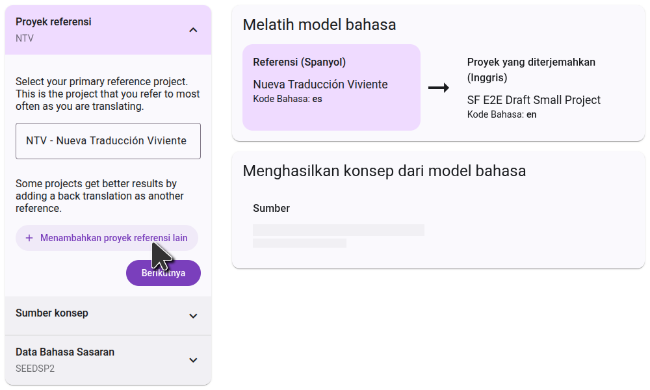
Task: Click the Kode Bahasa: es label
Action: pyautogui.click(x=287, y=99)
